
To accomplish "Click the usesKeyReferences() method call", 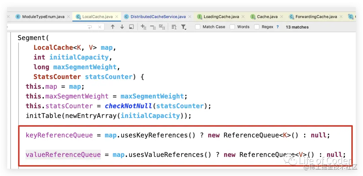I will pyautogui.click(x=158, y=135).
